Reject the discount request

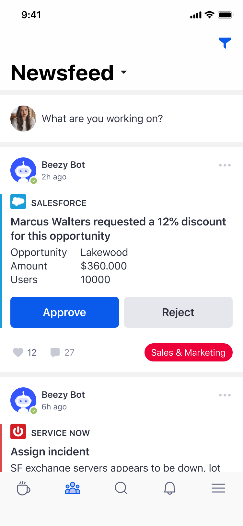point(178,312)
